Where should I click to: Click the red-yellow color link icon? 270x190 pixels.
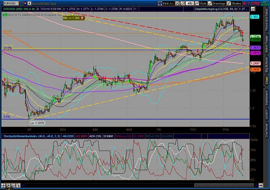coord(25,3)
